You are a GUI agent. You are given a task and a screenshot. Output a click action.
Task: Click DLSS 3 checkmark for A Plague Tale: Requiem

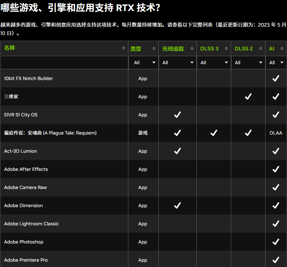(x=214, y=133)
